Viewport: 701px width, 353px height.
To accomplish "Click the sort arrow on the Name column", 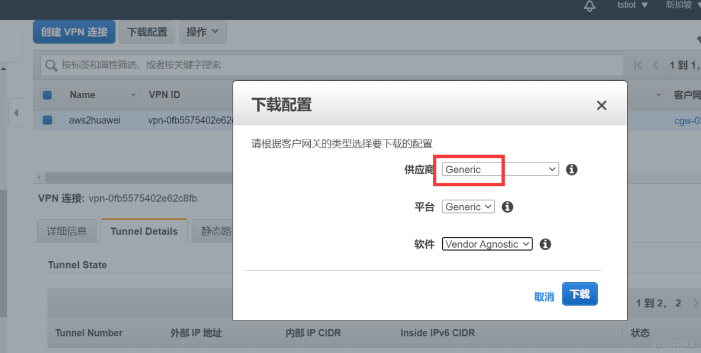I will 133,95.
